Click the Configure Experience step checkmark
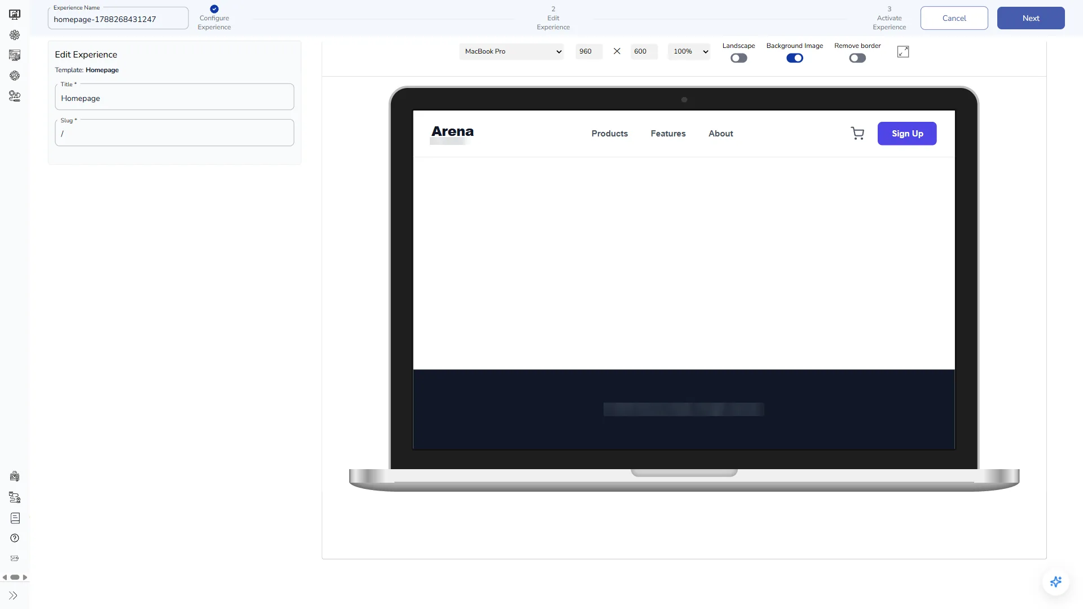Image resolution: width=1083 pixels, height=609 pixels. (214, 9)
